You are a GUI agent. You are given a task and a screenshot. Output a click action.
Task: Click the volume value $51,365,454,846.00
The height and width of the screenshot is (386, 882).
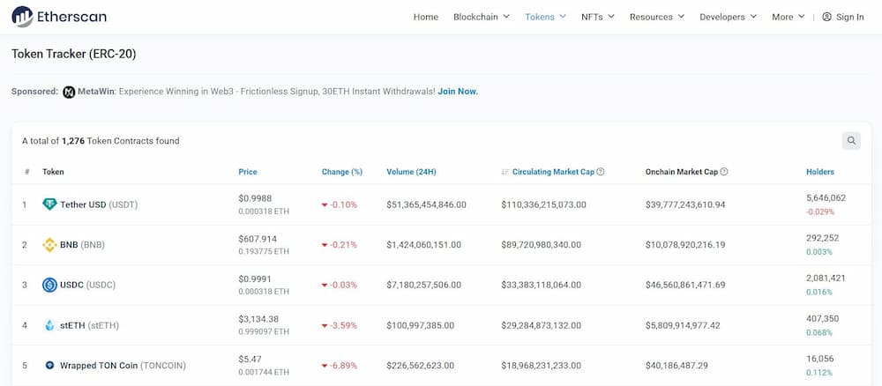pos(426,205)
